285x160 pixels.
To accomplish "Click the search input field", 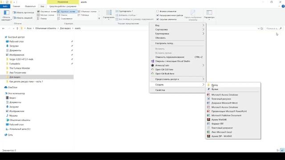I will (273, 28).
